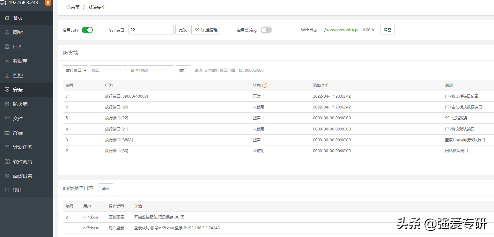Click 网站默认端口 description text
Image resolution: width=494 pixels, height=237 pixels.
pyautogui.click(x=456, y=151)
